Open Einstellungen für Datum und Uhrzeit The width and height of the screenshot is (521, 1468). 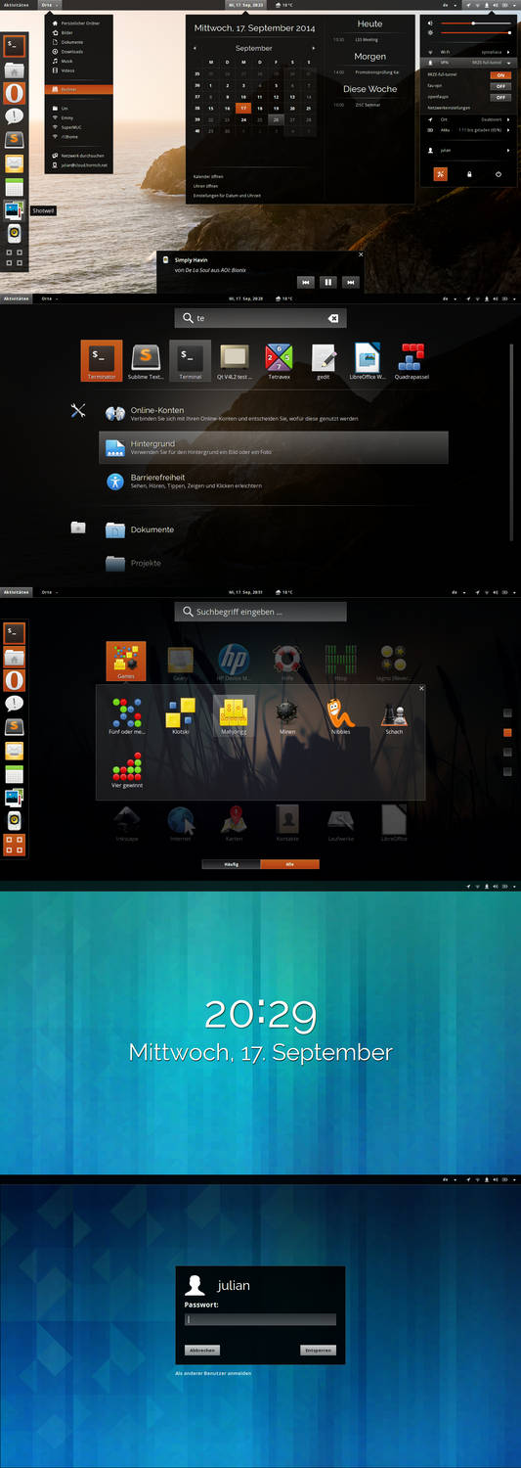point(227,196)
